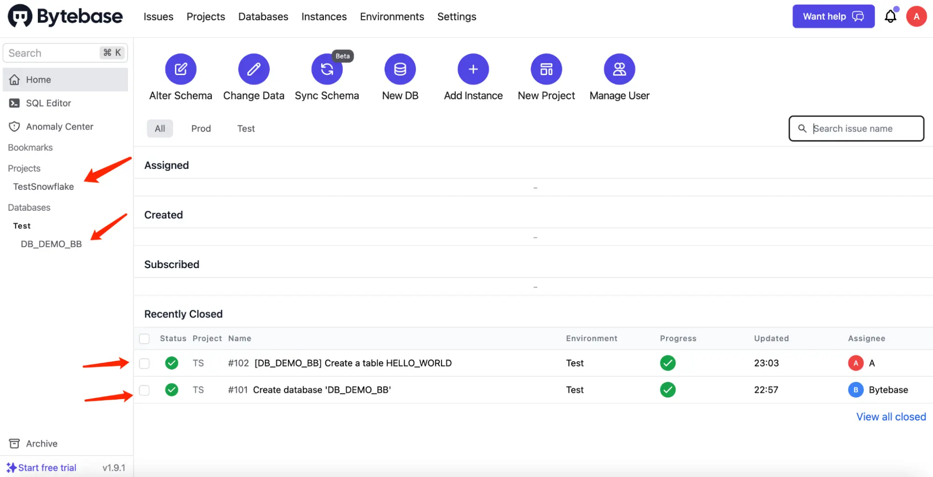Open the Instances menu
Viewport: 933px width, 477px height.
coord(324,16)
